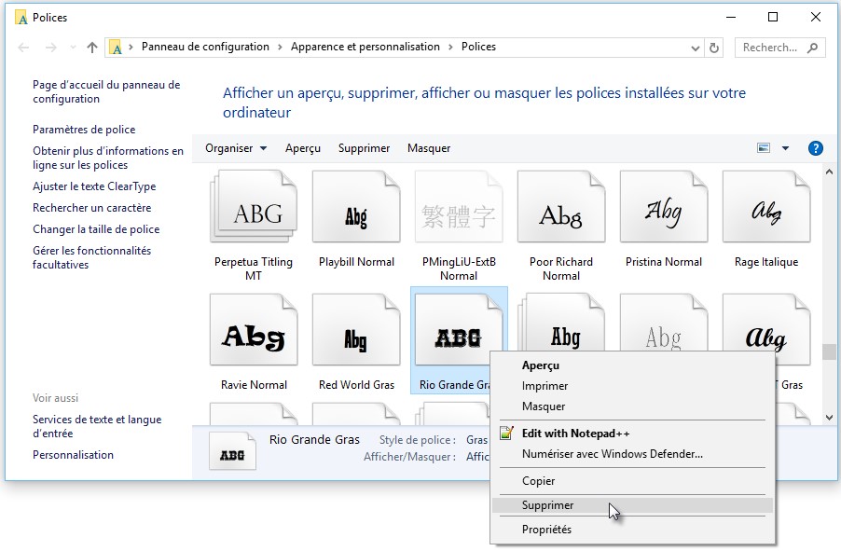This screenshot has width=841, height=551.
Task: Open the view options dropdown arrow
Action: [x=785, y=148]
